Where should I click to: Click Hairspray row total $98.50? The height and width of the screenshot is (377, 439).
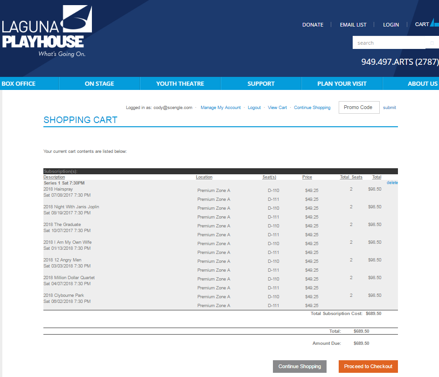[375, 189]
